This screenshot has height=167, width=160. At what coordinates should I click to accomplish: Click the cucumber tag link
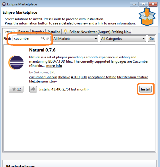coord(37,77)
